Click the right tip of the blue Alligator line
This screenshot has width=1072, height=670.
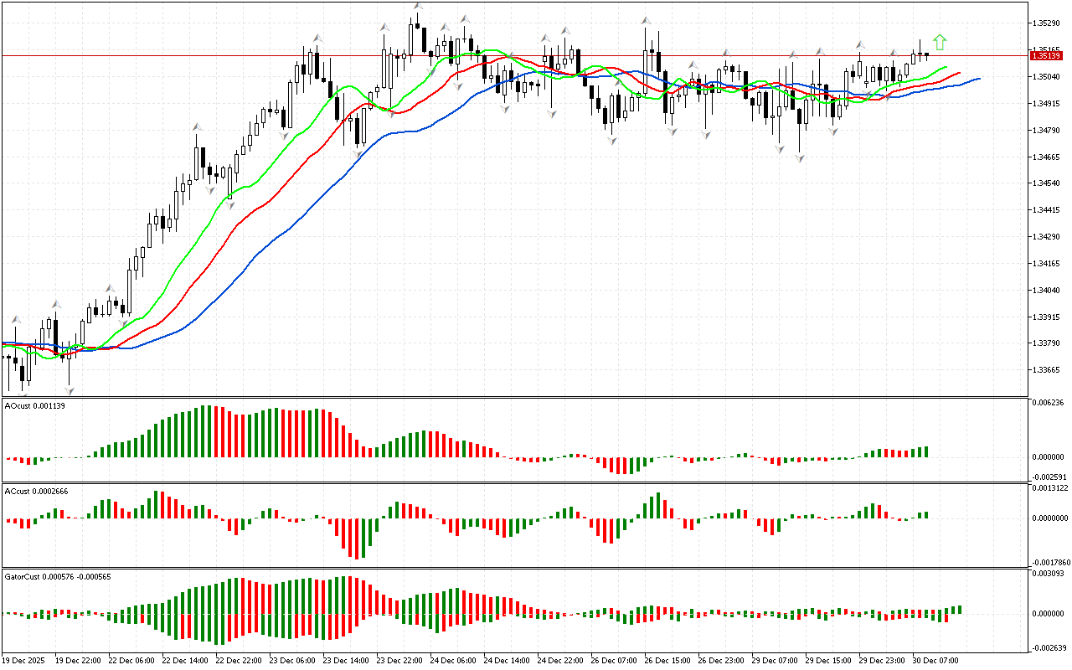coord(978,78)
